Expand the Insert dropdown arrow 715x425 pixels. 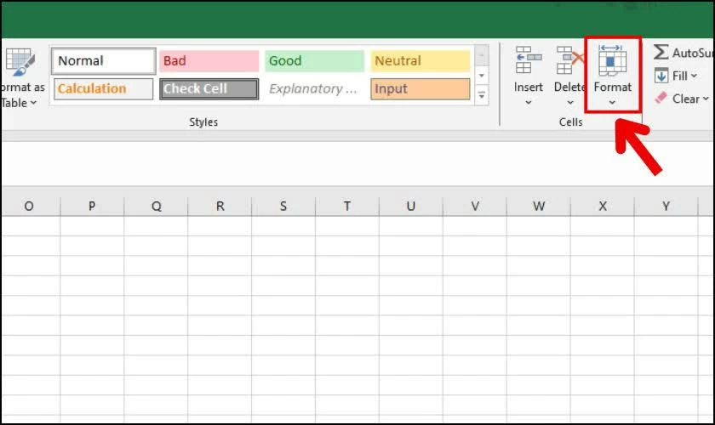point(528,103)
